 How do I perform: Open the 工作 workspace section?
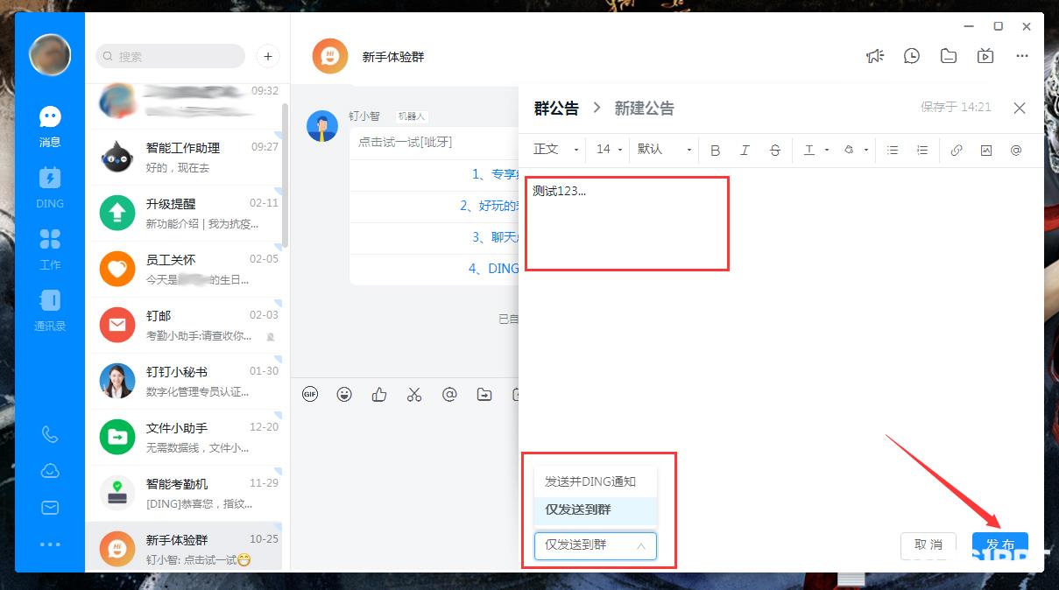pos(50,249)
